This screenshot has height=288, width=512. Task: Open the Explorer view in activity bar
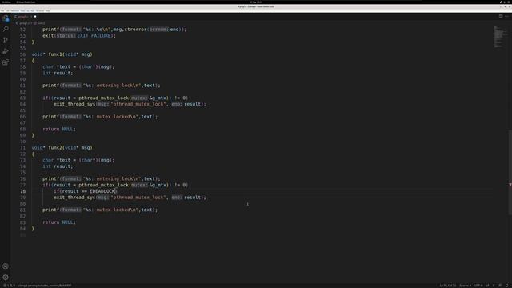pyautogui.click(x=6, y=18)
